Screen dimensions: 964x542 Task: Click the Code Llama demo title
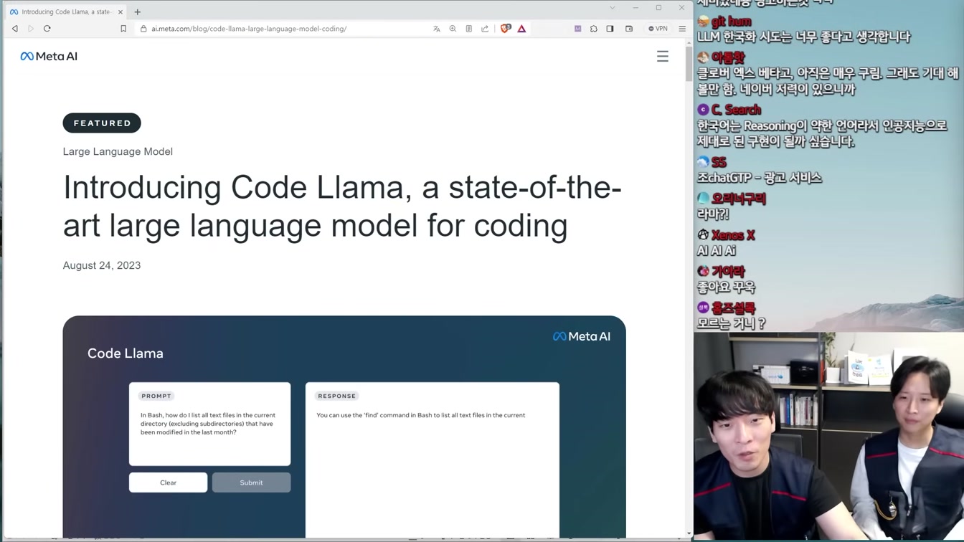(x=126, y=353)
